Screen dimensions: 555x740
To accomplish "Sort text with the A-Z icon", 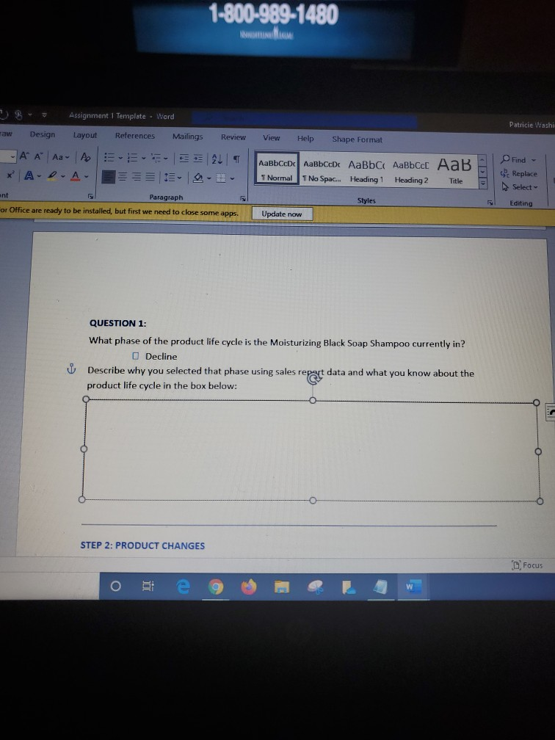I will coord(217,159).
